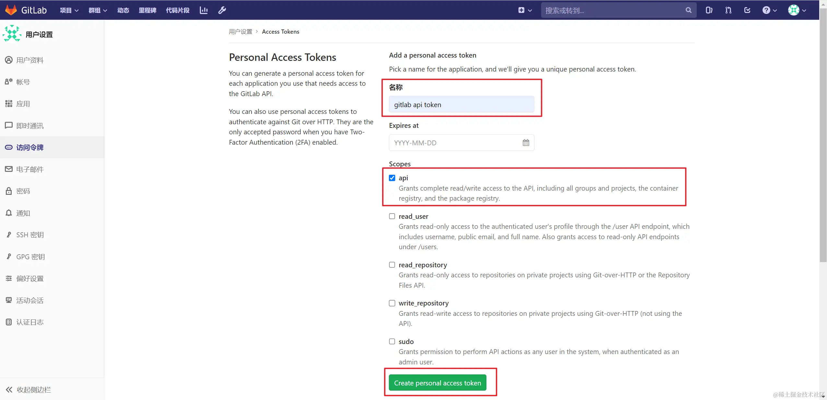Click Create personal access token button
The image size is (827, 400).
pyautogui.click(x=437, y=383)
